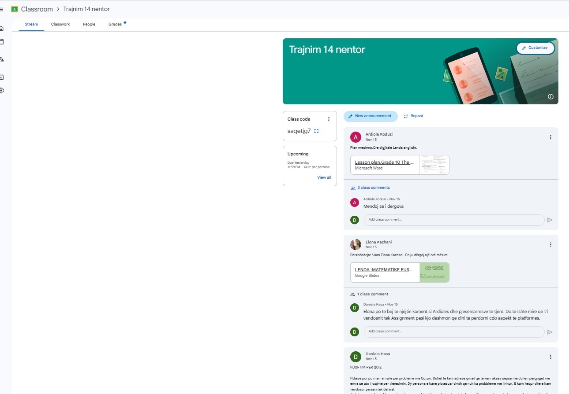Open more options for Ardiola Koduzi's post
Viewport: 569px width, 394px height.
click(x=550, y=137)
